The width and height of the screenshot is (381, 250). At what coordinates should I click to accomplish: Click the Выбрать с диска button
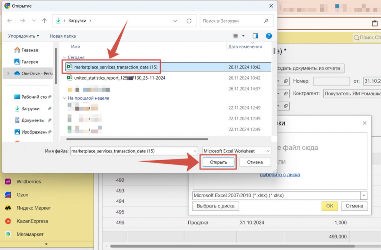pos(215,206)
